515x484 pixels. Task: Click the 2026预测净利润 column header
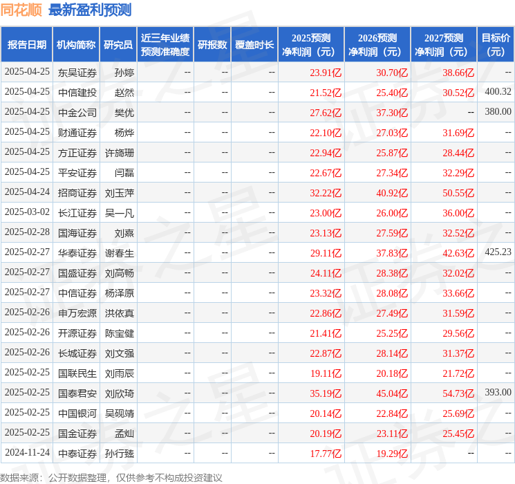(x=377, y=45)
